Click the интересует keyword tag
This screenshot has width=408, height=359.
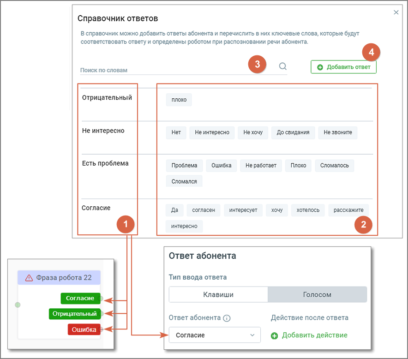[x=243, y=210]
